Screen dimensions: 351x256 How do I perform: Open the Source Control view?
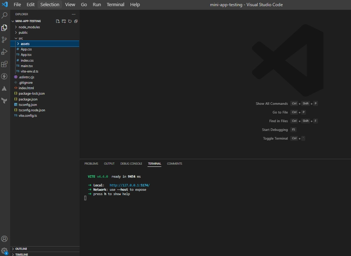[x=4, y=40]
